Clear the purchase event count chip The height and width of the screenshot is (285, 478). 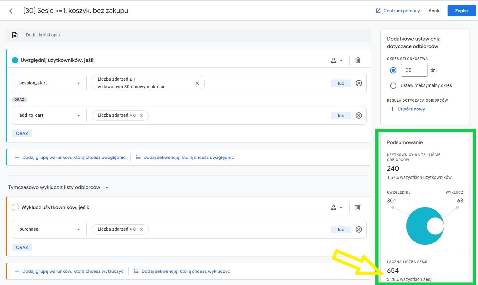[141, 229]
